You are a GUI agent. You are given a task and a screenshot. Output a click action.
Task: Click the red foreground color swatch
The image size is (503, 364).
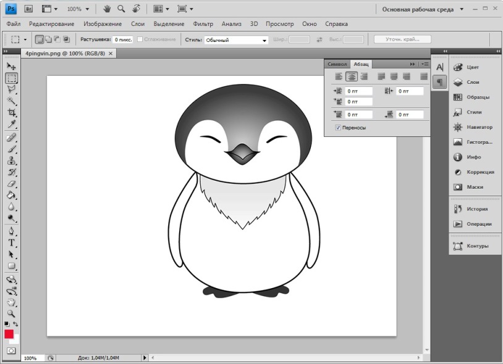(x=9, y=334)
